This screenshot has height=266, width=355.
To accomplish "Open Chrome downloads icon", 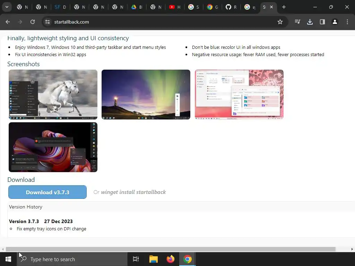I will 310,22.
